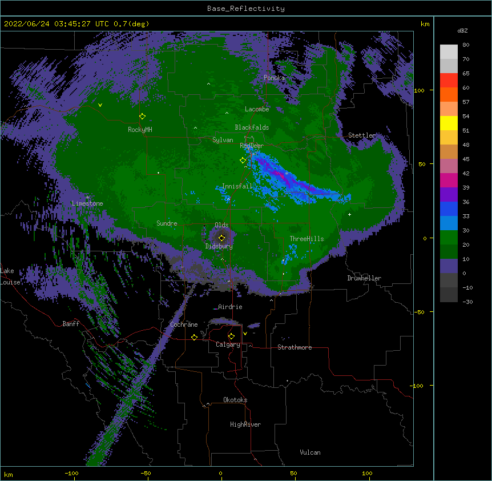Click the ThreeHills town label

pos(307,239)
